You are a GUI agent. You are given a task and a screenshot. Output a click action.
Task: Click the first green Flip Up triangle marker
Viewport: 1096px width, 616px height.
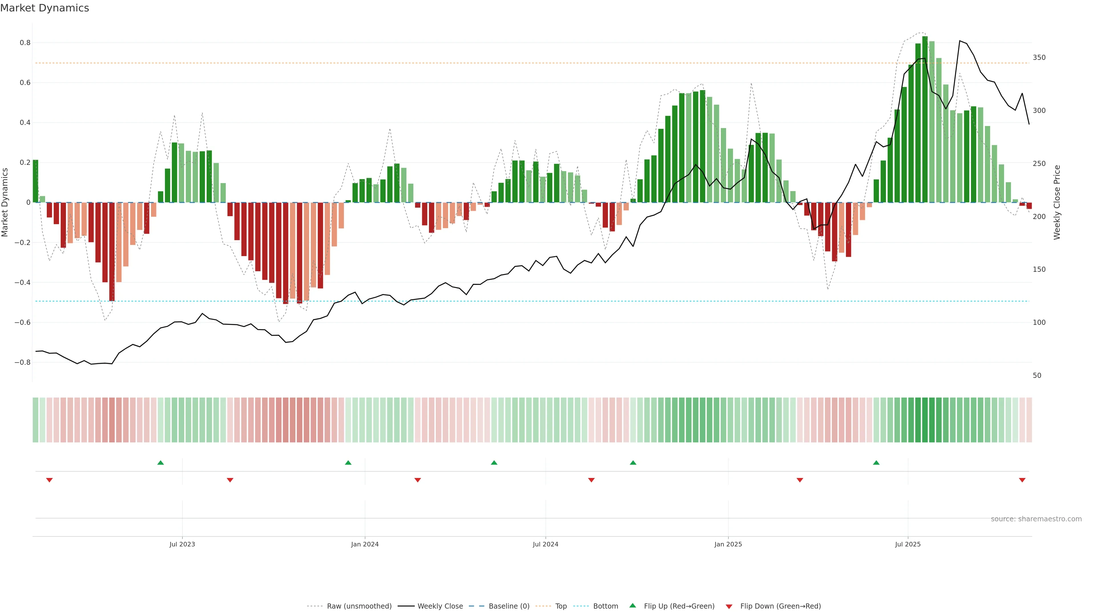click(x=160, y=463)
